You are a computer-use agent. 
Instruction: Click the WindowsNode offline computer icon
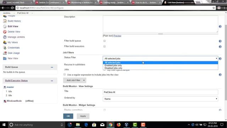tap(5, 101)
